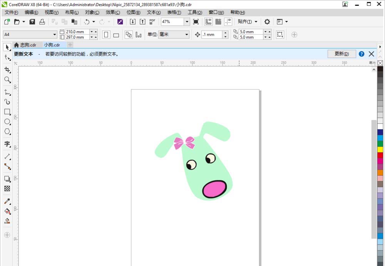Click the Publish to PDF icon
This screenshot has width=385, height=266.
(152, 22)
